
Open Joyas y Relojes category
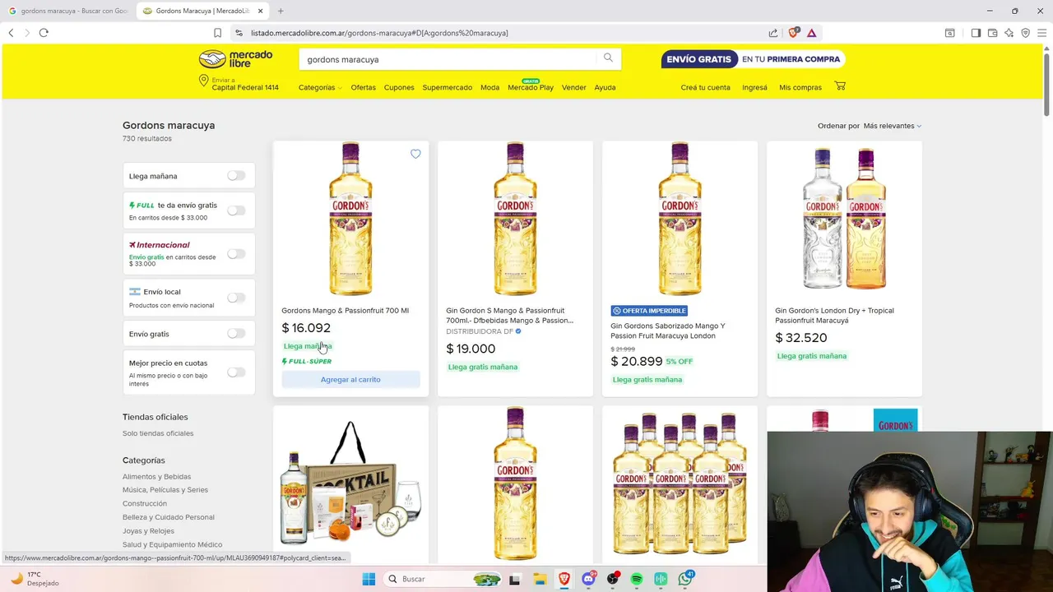click(148, 531)
